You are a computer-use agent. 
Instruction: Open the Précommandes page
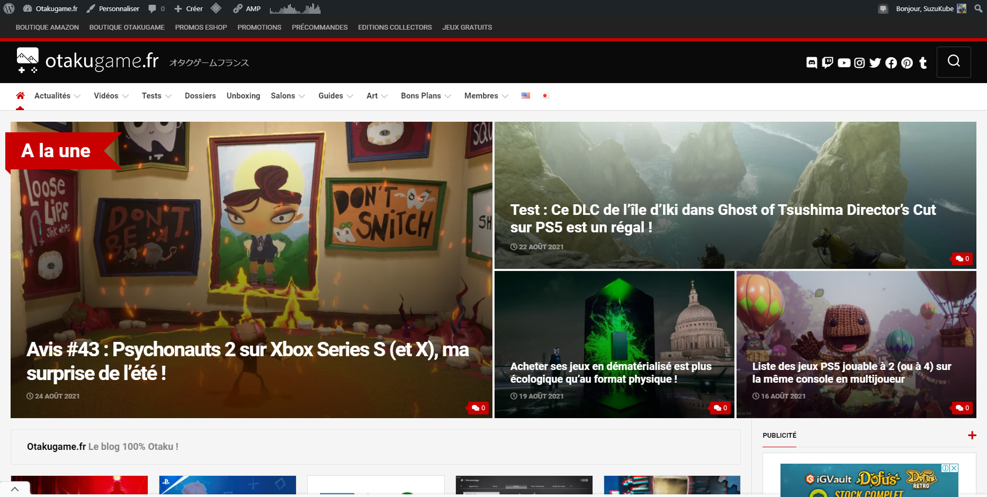point(320,28)
